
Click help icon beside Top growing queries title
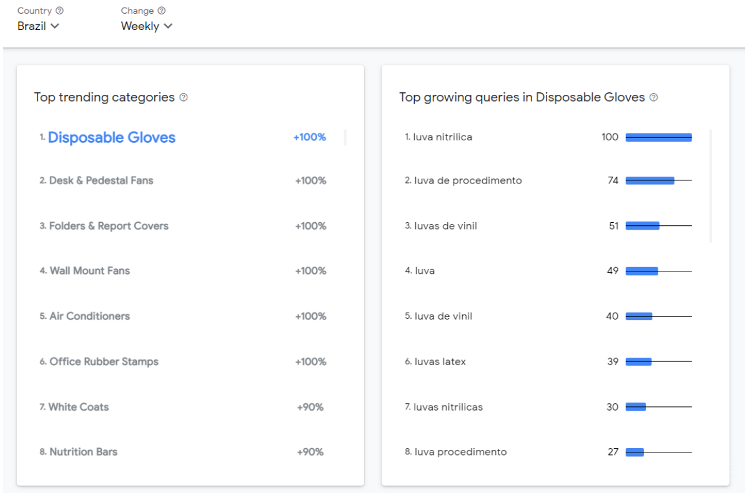point(653,97)
